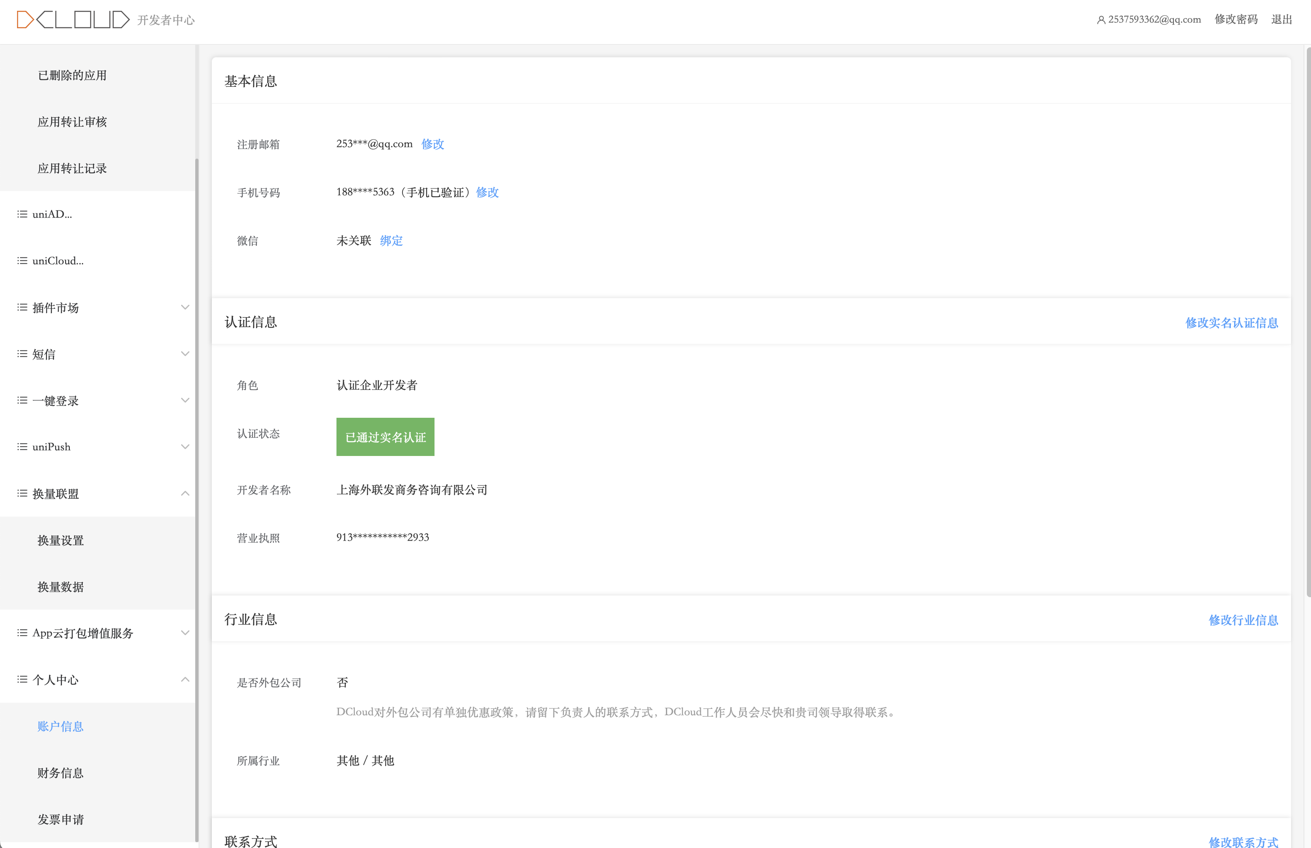Click list icon beside 个人中心
1311x848 pixels.
(22, 679)
